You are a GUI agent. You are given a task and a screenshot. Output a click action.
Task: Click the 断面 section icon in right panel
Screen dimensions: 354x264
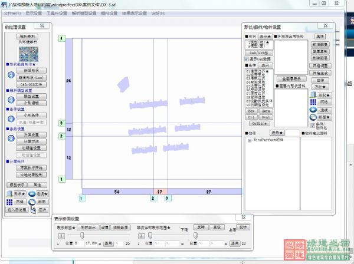pos(313,117)
